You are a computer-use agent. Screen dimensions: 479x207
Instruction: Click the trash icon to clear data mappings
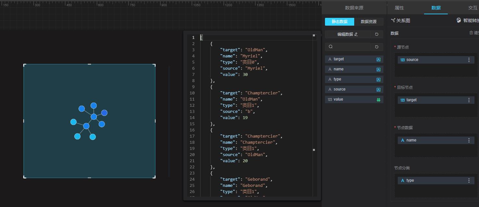click(x=471, y=33)
